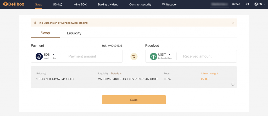
Task: Switch to the Liquidity tab
Action: 74,33
